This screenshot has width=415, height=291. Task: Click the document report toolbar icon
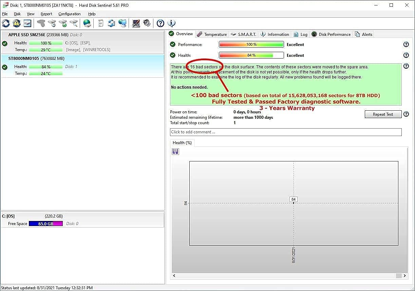click(x=101, y=23)
